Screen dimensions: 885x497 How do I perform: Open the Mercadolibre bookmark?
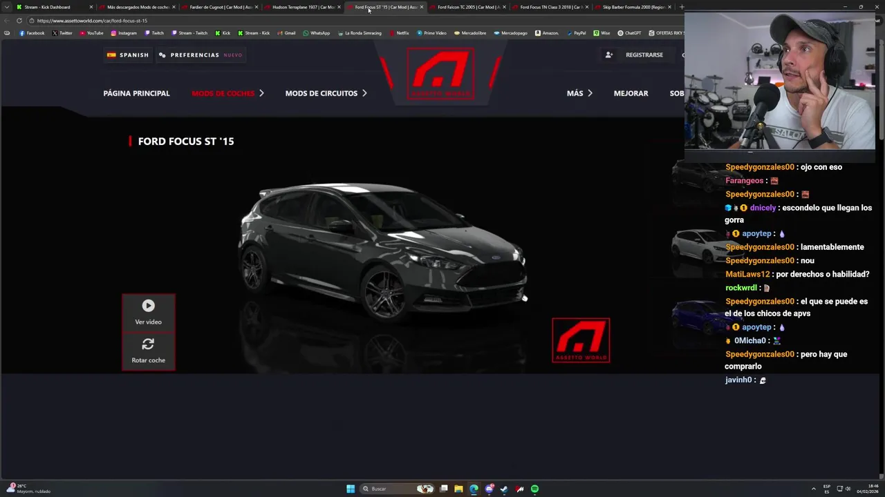[470, 33]
